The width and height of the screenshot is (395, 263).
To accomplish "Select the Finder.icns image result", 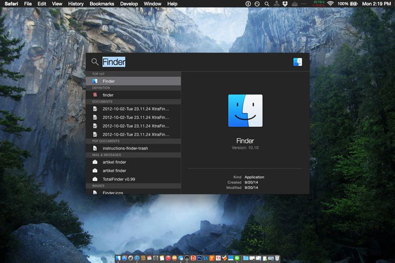I will 133,192.
